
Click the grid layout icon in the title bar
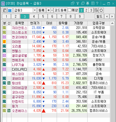93,4
